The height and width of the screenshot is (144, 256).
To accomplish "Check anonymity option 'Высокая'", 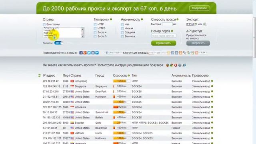I will pos(122,36).
